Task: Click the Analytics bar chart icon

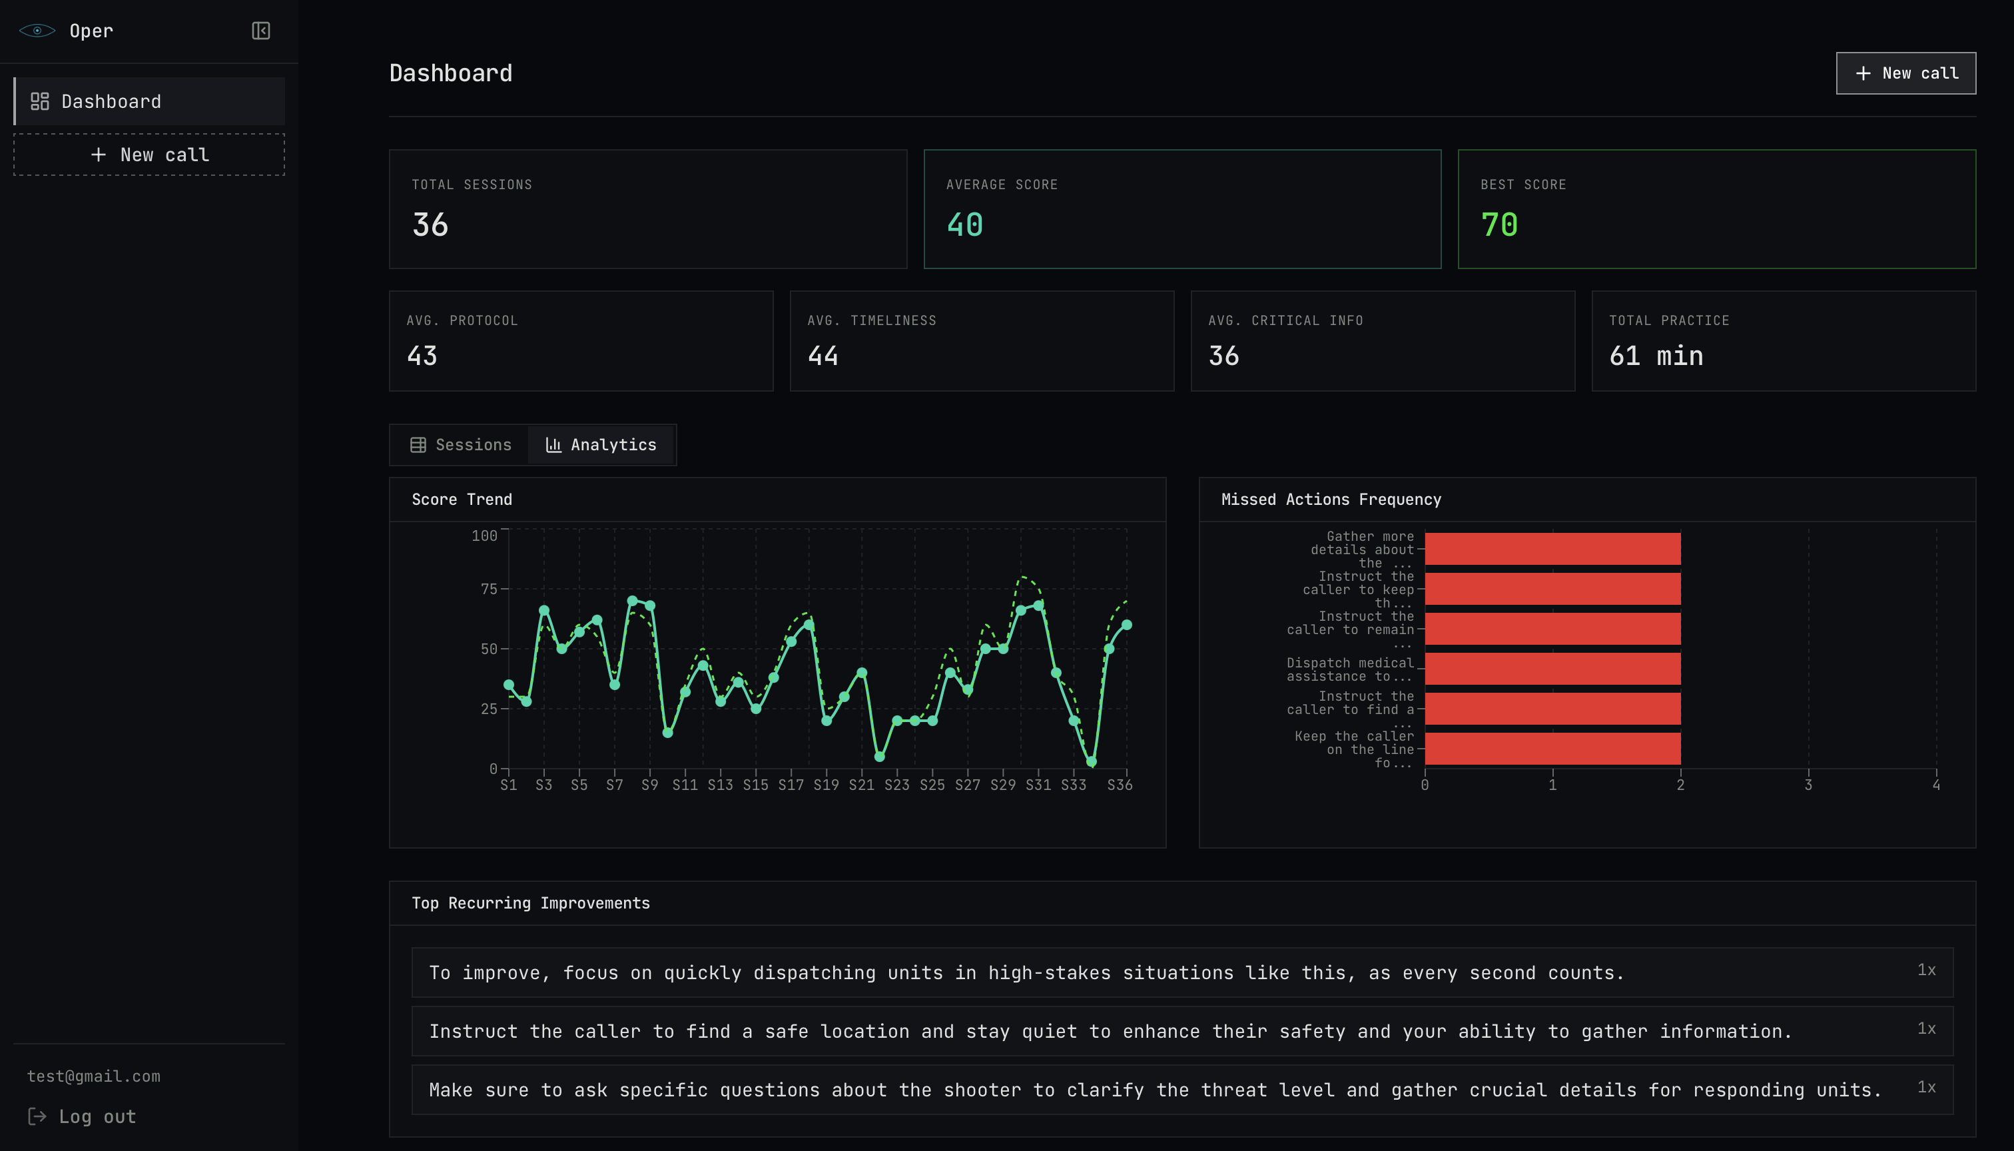Action: click(x=553, y=445)
